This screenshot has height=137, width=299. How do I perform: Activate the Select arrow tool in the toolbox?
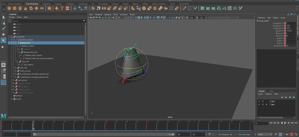[x=3, y=17]
